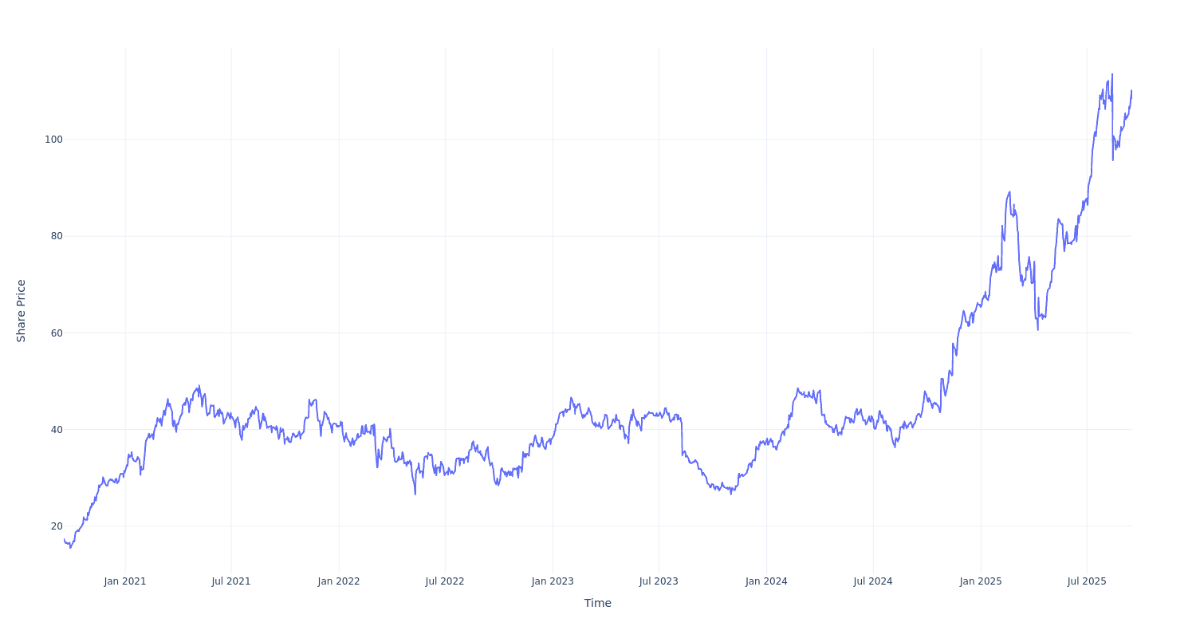The height and width of the screenshot is (638, 1196).
Task: Click the 20 value on the y-axis
Action: click(57, 526)
